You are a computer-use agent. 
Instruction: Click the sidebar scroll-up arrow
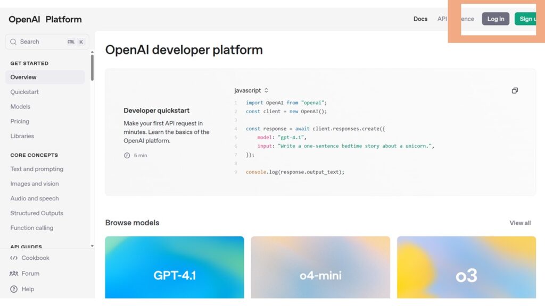click(92, 52)
